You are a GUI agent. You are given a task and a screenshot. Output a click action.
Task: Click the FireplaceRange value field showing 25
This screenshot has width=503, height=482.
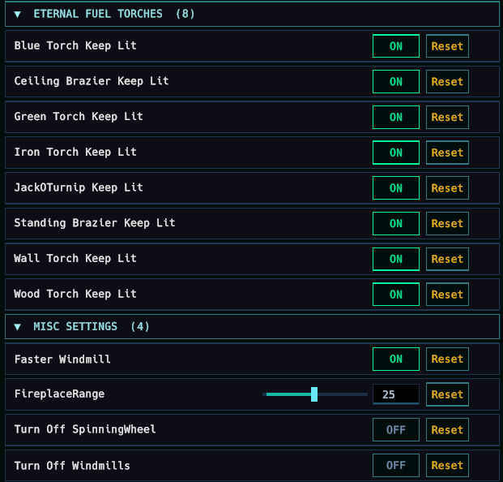[396, 394]
